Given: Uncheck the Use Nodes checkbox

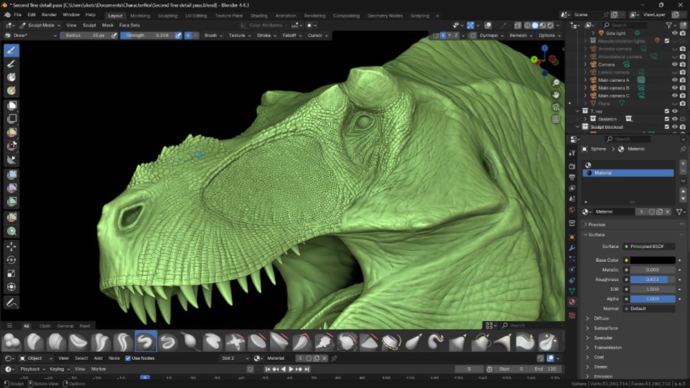Looking at the screenshot, I should click(128, 358).
